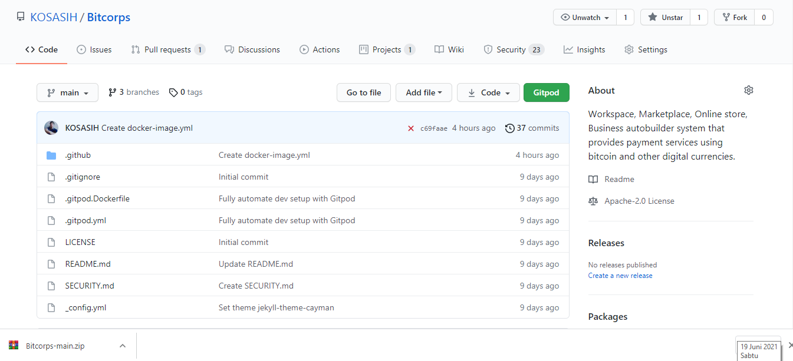Open downloaded Bitcorps-main.zip in the download bar
The height and width of the screenshot is (361, 793).
pos(55,346)
